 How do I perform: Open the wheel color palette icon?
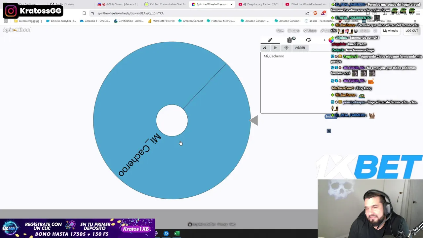[x=331, y=40]
